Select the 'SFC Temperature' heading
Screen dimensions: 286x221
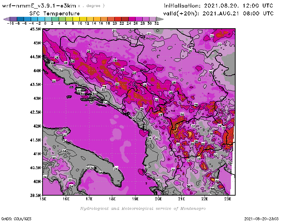[55, 14]
